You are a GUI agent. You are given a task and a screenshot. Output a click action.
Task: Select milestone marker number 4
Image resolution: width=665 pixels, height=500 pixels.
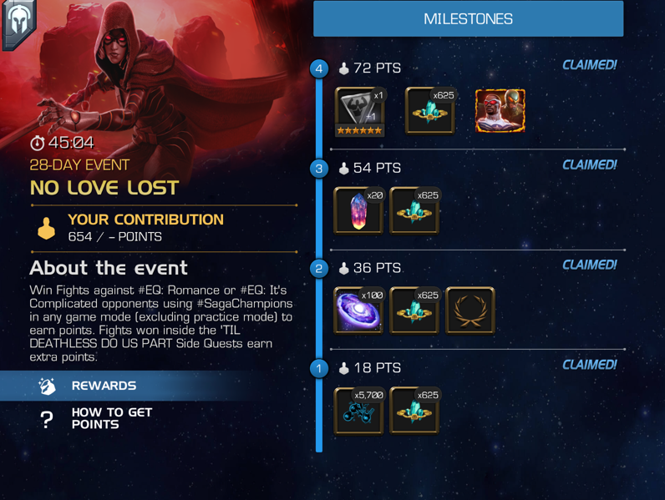point(319,68)
